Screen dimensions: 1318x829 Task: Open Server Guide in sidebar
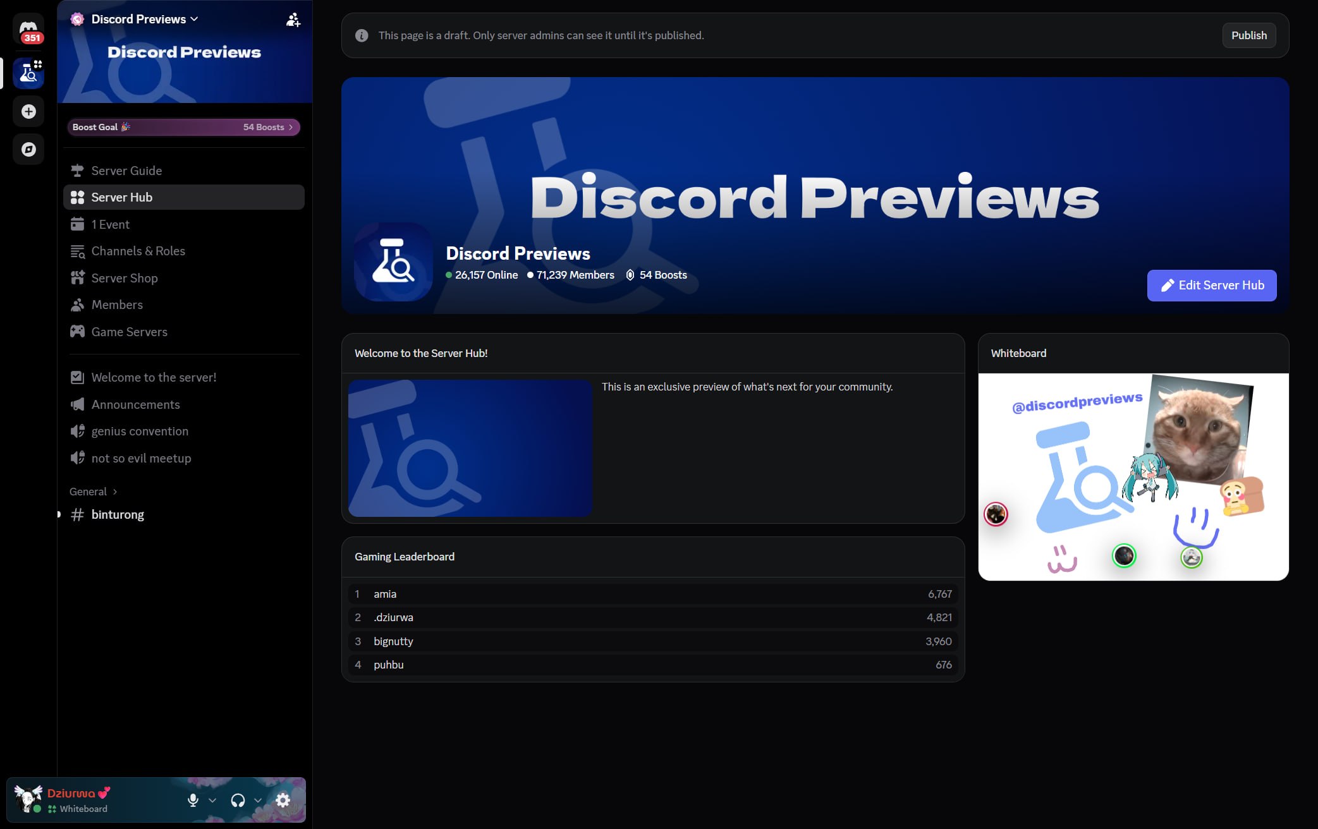point(183,171)
